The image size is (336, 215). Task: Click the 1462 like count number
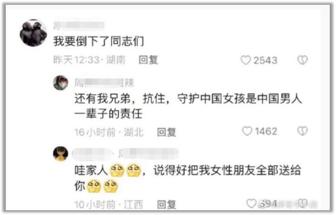[x=266, y=131]
